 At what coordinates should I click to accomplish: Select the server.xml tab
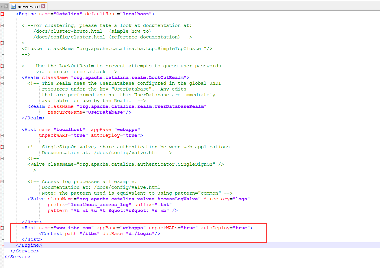(x=28, y=6)
